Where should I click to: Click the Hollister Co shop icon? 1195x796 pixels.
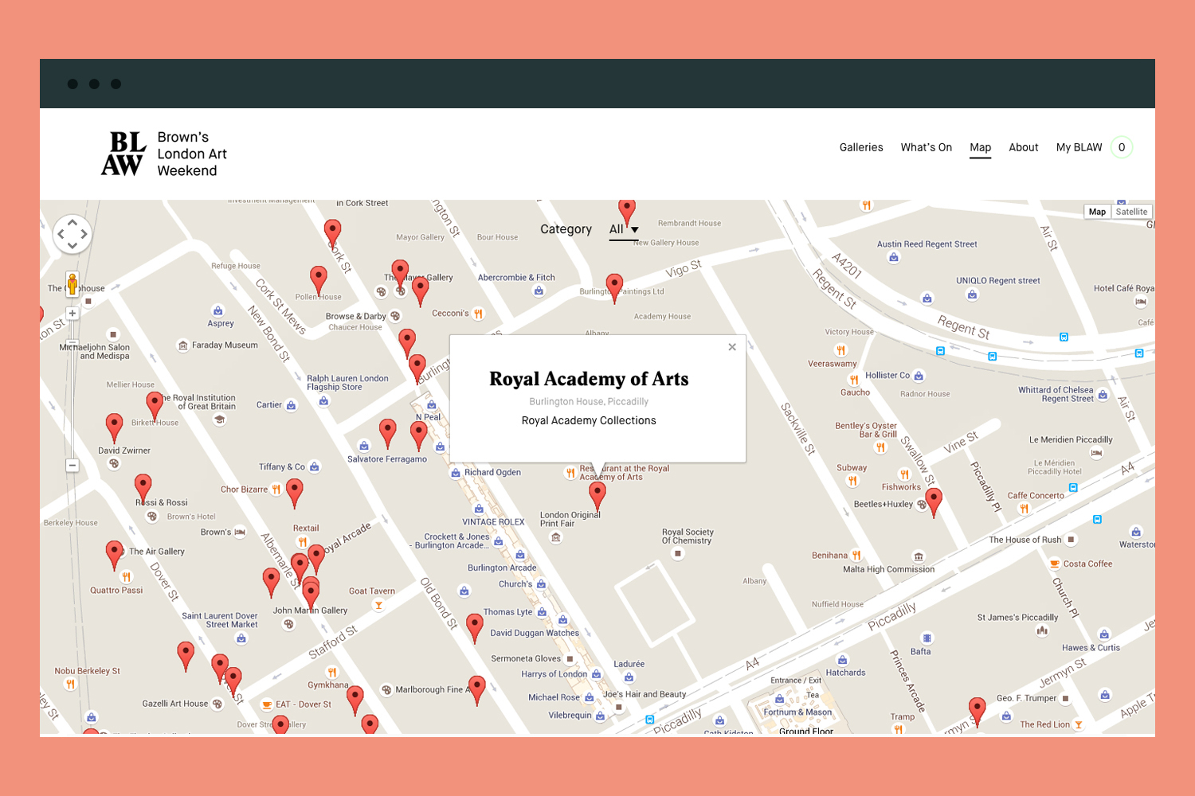(919, 376)
